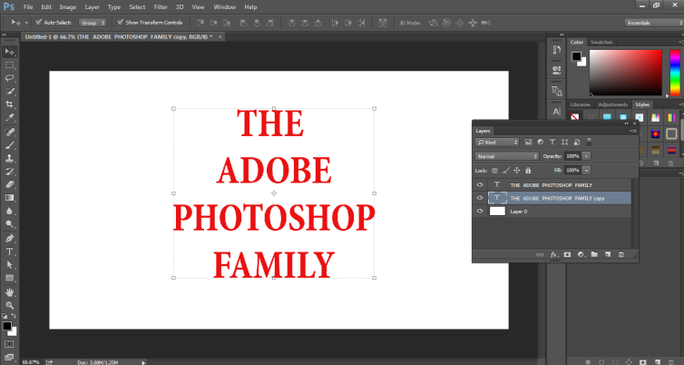Select the Eraser tool

click(10, 184)
